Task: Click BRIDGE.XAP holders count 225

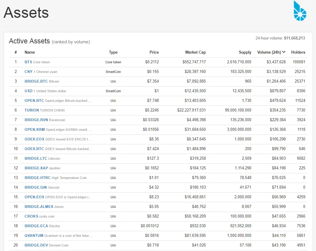Action: tap(302, 168)
